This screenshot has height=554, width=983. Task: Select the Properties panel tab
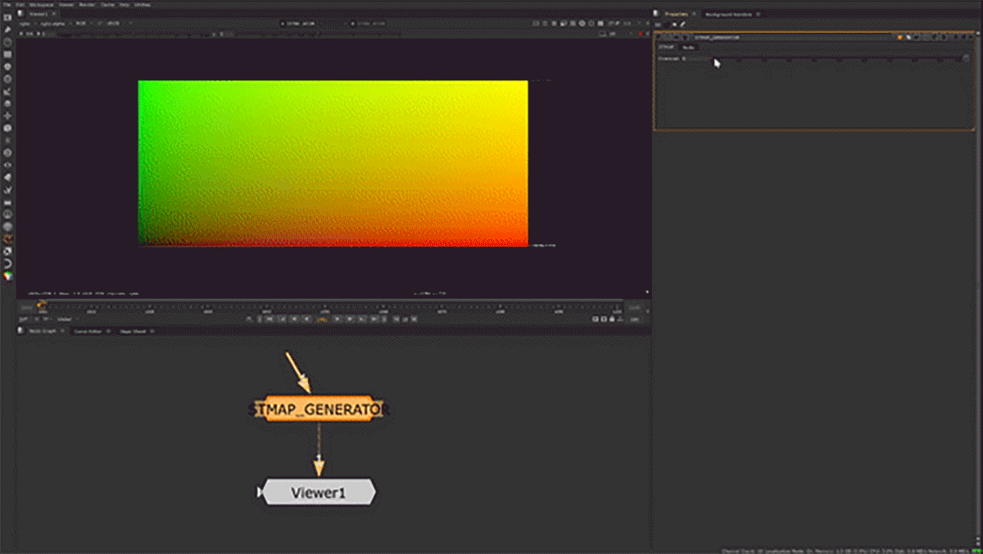676,14
